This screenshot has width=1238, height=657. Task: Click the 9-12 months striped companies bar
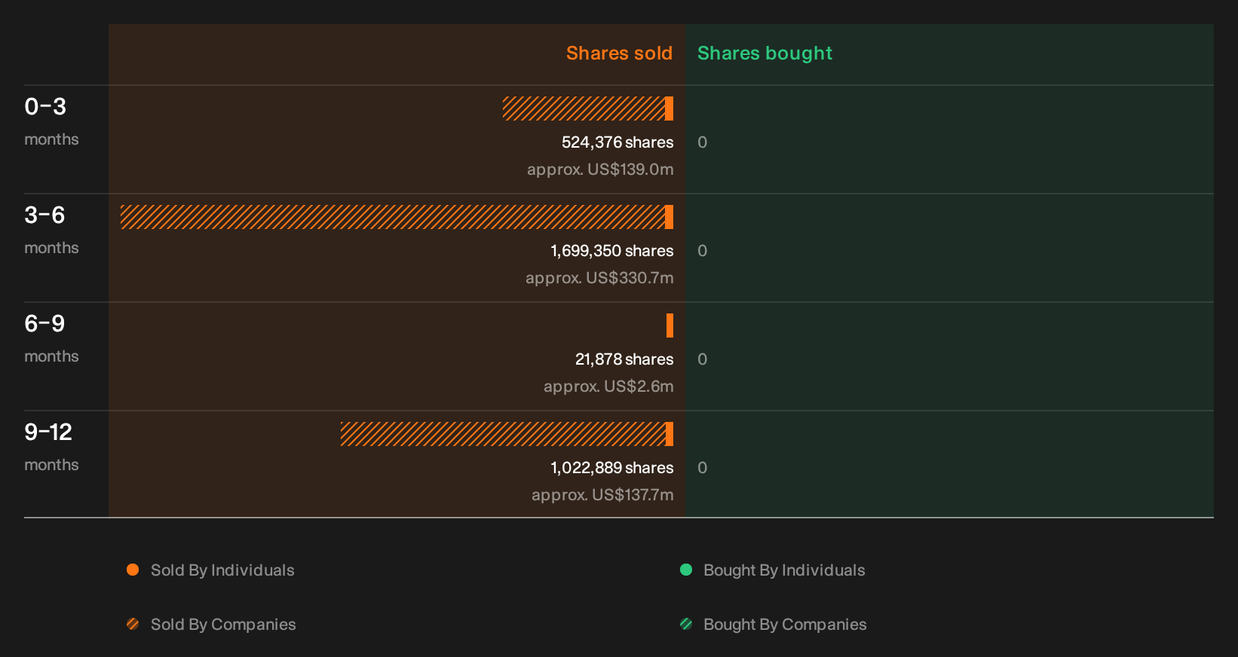pos(503,434)
